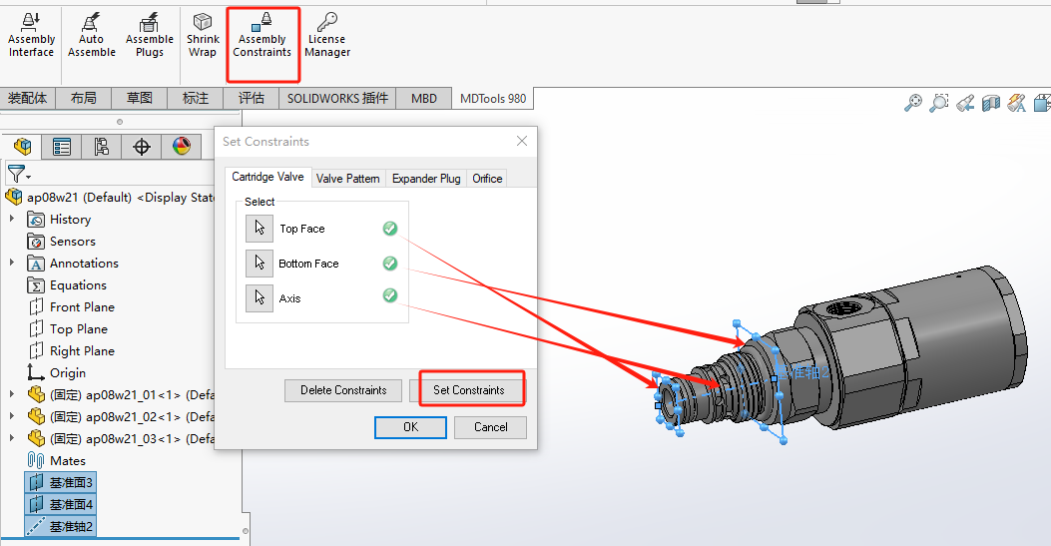This screenshot has width=1051, height=546.
Task: Open the 标注 ribbon tab
Action: (x=196, y=98)
